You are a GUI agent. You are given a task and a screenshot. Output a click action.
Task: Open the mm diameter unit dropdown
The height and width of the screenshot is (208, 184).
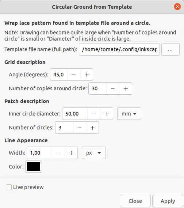point(129,114)
